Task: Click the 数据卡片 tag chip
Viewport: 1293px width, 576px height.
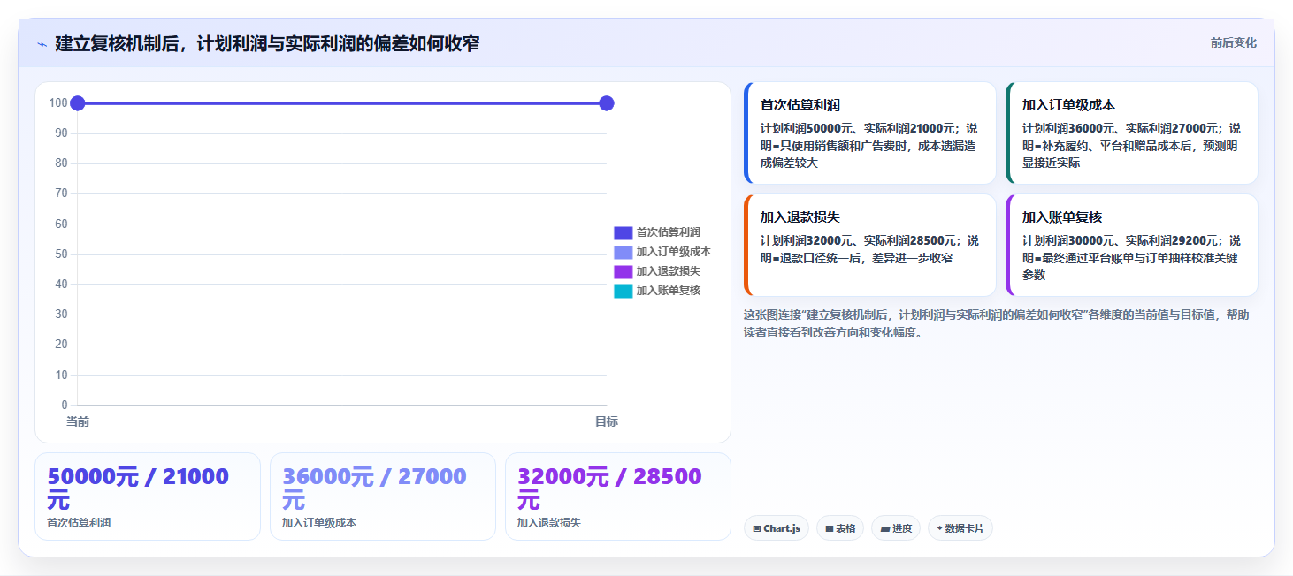Action: 960,528
